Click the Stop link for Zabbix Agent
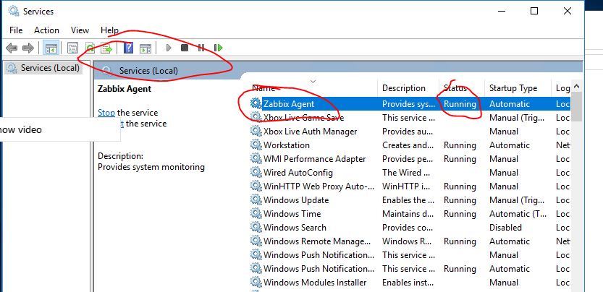The width and height of the screenshot is (603, 292). (106, 113)
